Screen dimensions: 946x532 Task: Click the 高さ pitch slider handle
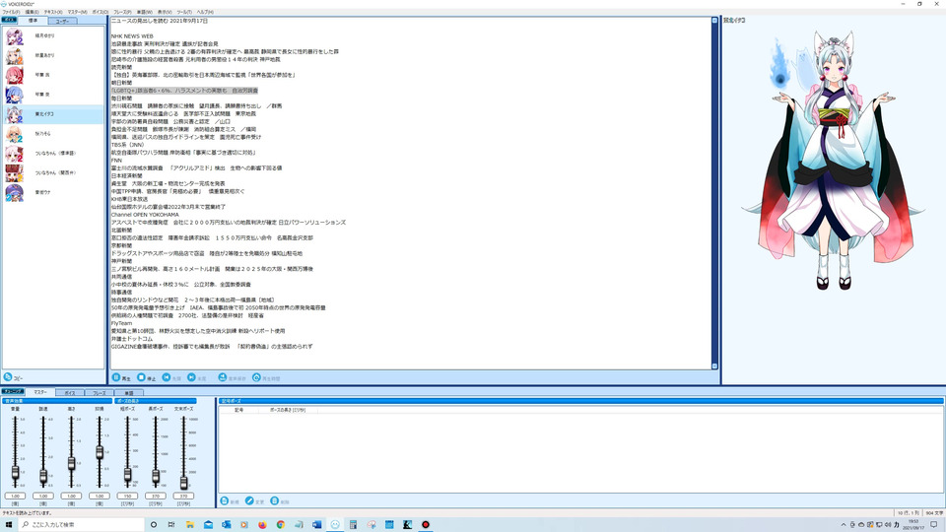pyautogui.click(x=71, y=463)
